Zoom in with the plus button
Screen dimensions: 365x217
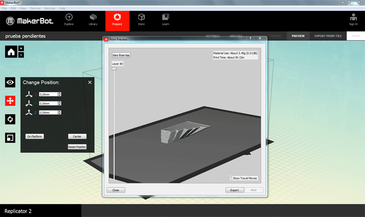coord(21,48)
